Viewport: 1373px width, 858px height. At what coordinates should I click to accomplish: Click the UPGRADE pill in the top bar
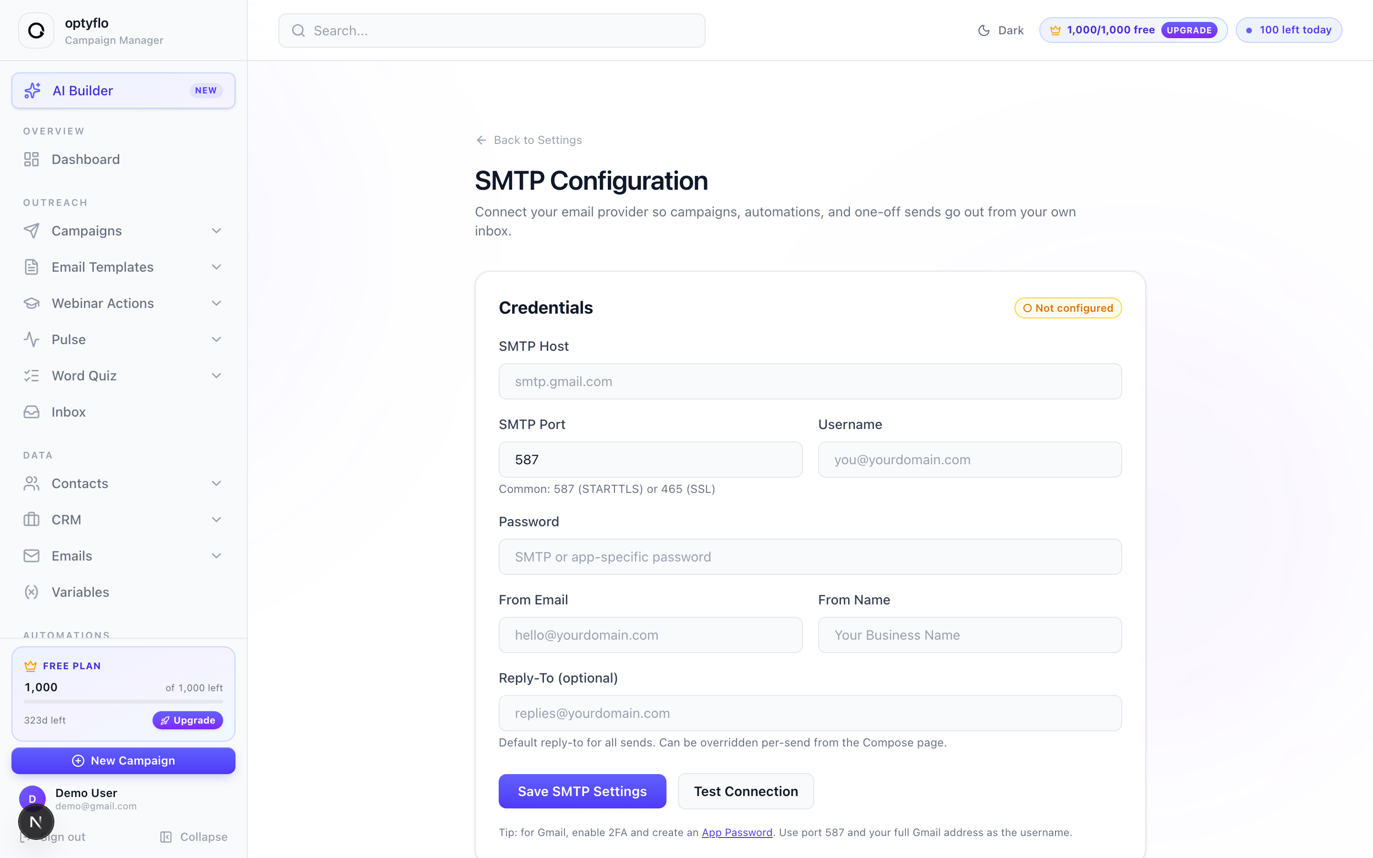click(x=1189, y=30)
